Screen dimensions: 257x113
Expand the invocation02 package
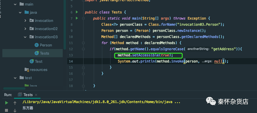click(25, 29)
